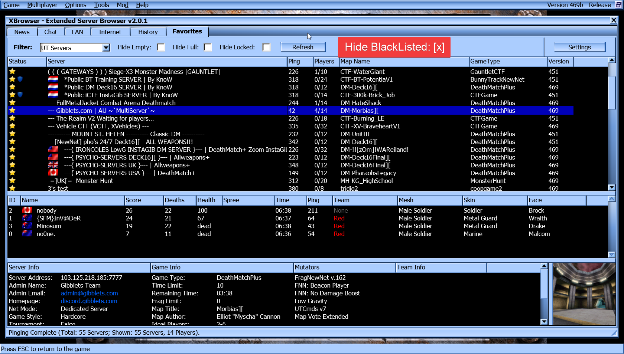Open the Settings button
The width and height of the screenshot is (624, 354).
pyautogui.click(x=579, y=47)
